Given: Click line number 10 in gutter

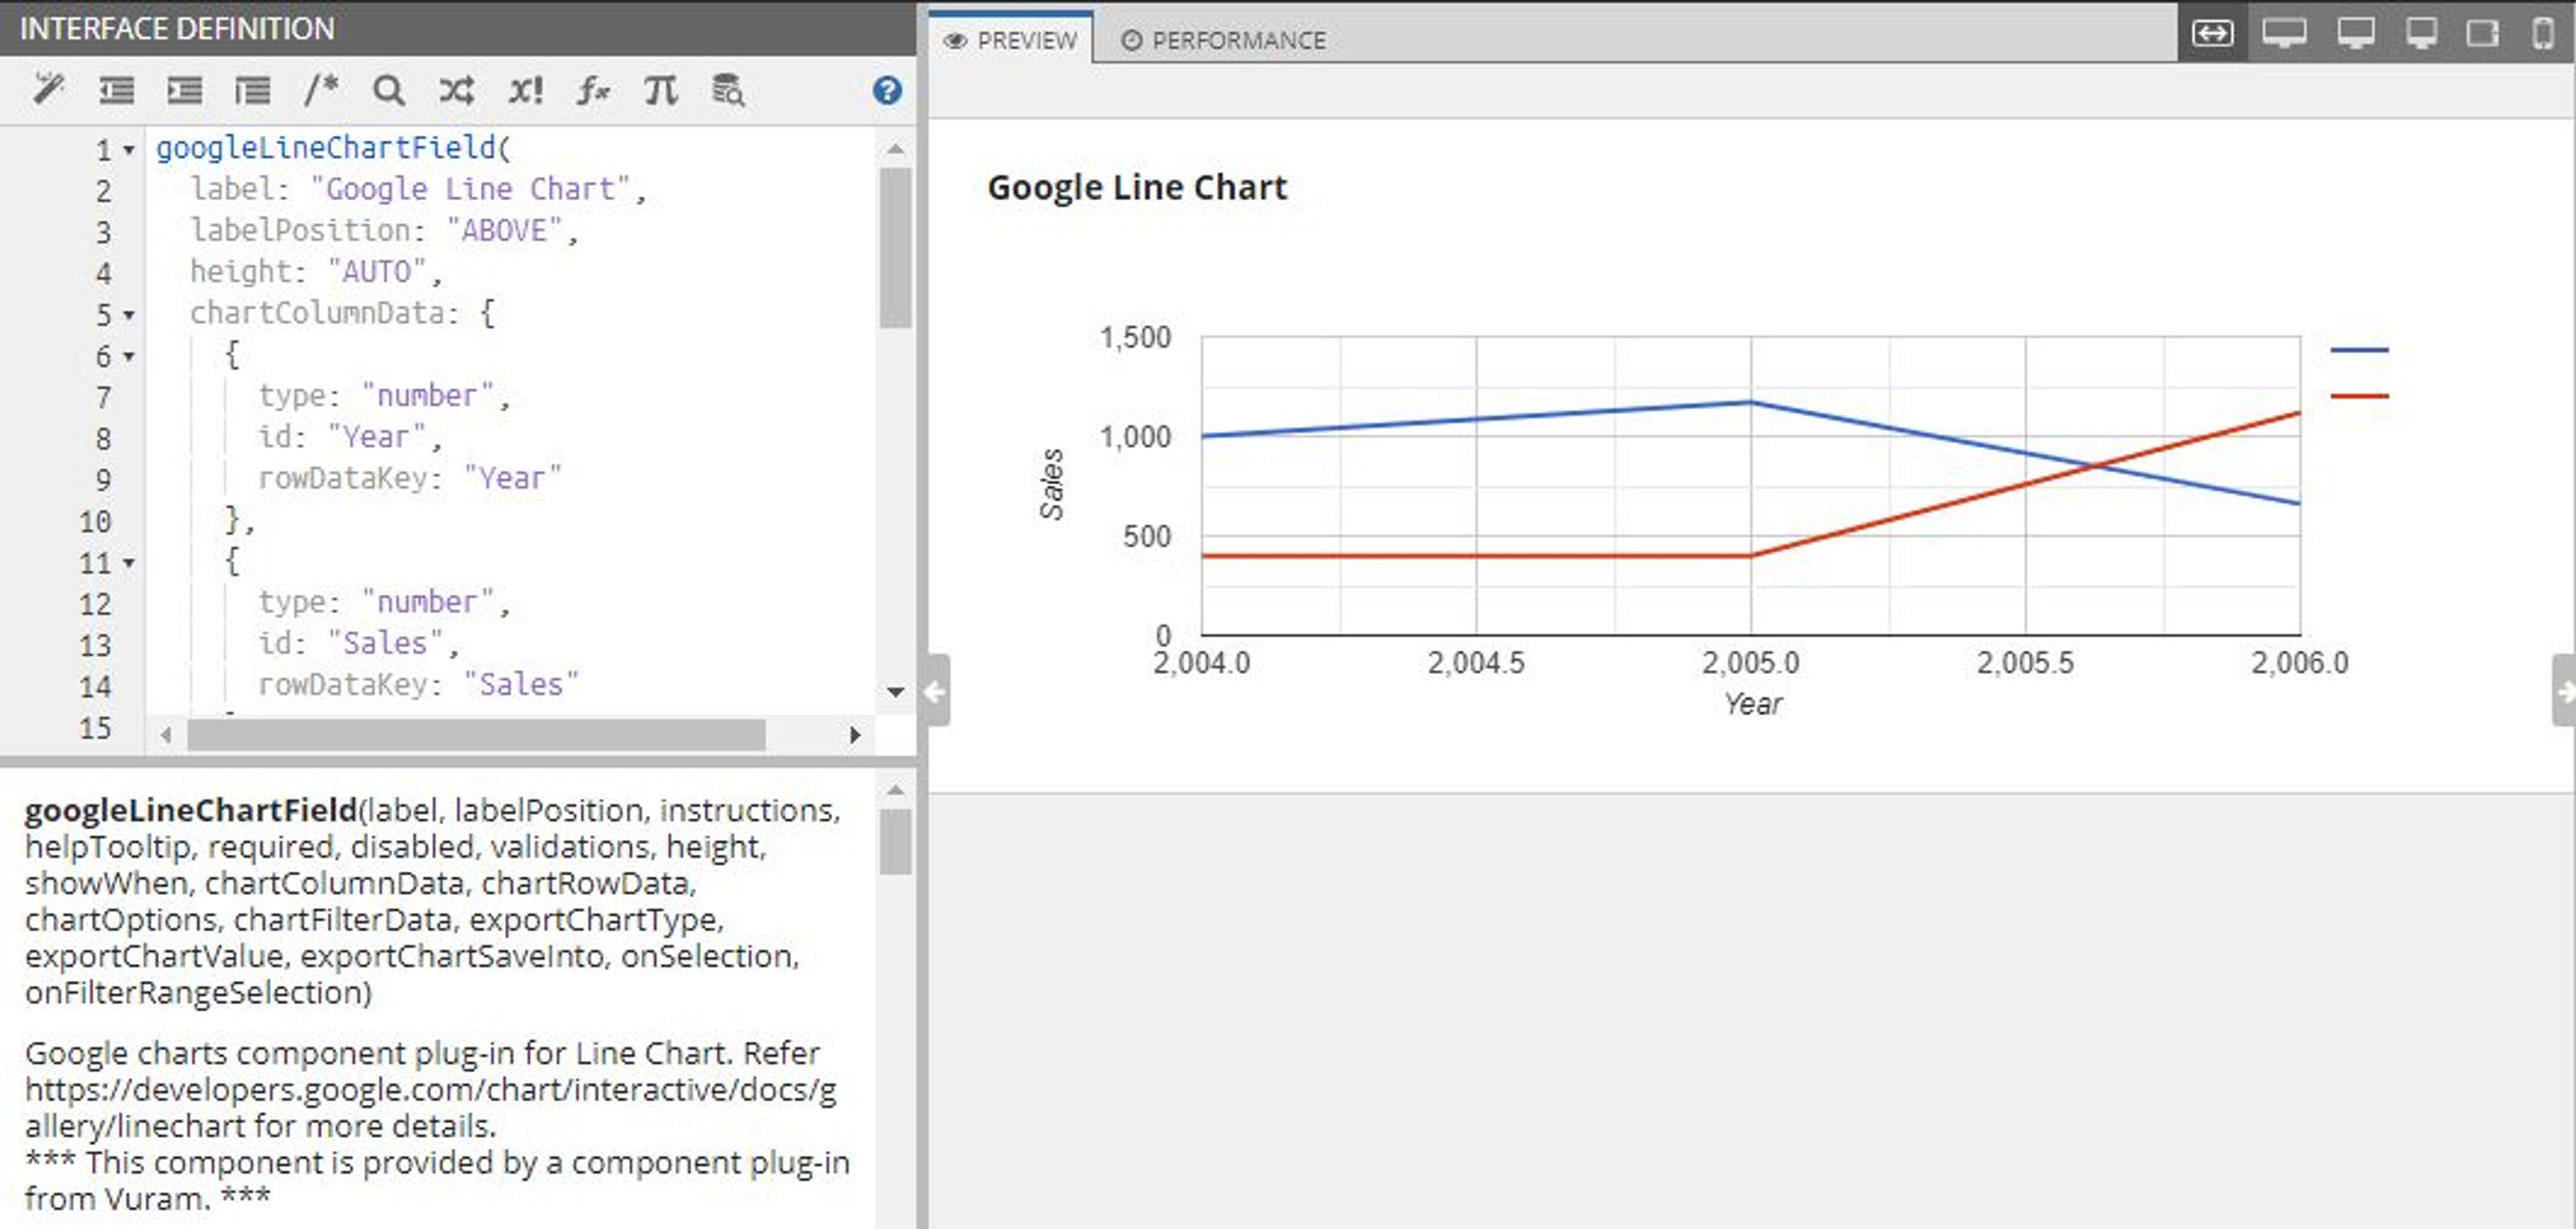Looking at the screenshot, I should [95, 522].
